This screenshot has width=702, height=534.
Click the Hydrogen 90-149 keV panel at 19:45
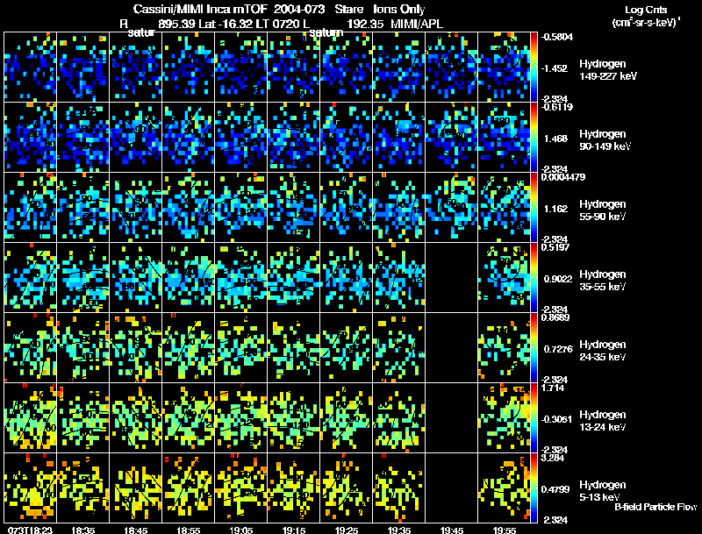[451, 138]
